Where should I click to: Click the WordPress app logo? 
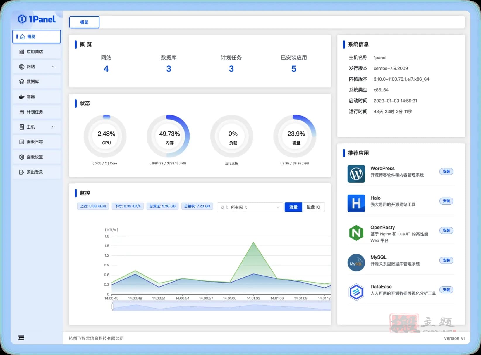point(356,174)
